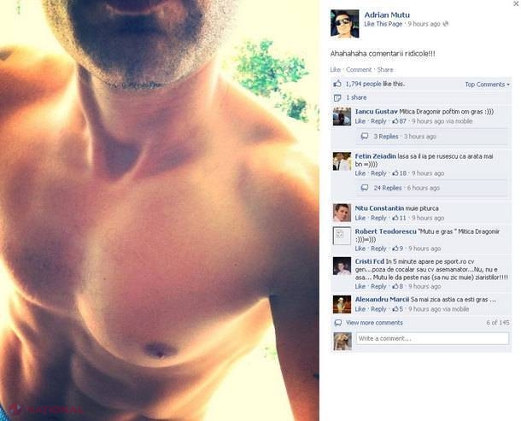Click speech bubble icon beside 3 Replies
This screenshot has width=521, height=421.
[365, 137]
